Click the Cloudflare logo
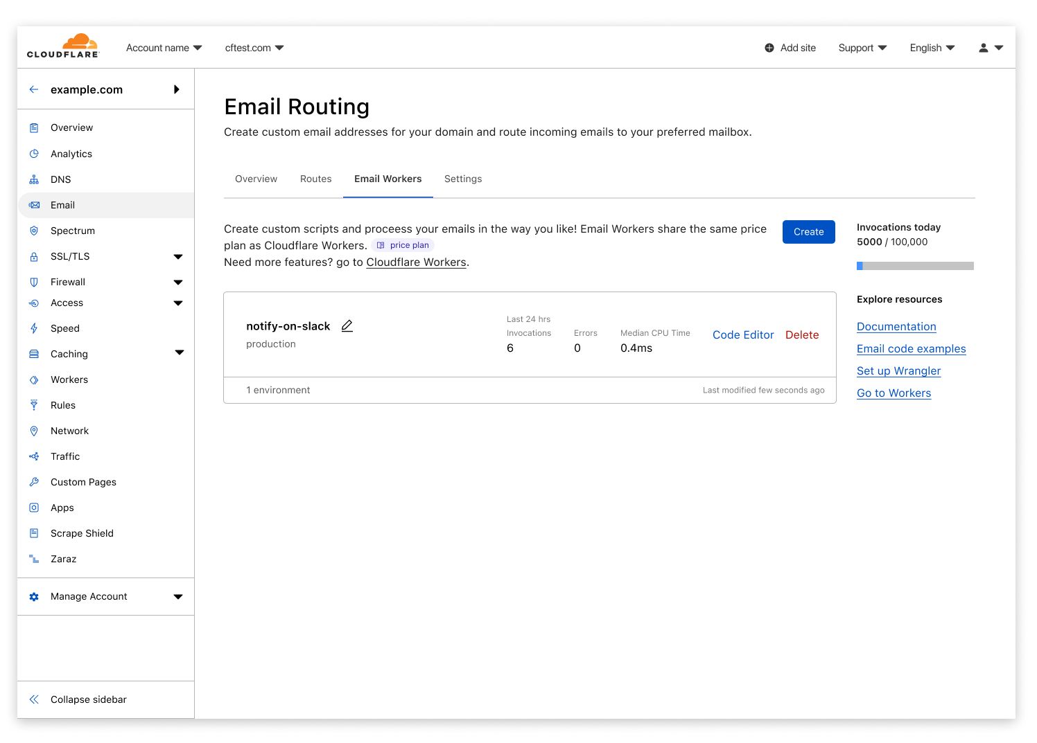Viewport: 1037px width, 743px height. (63, 46)
